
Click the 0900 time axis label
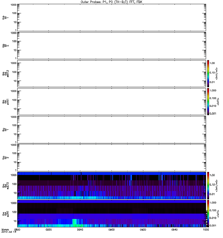coord(111,230)
